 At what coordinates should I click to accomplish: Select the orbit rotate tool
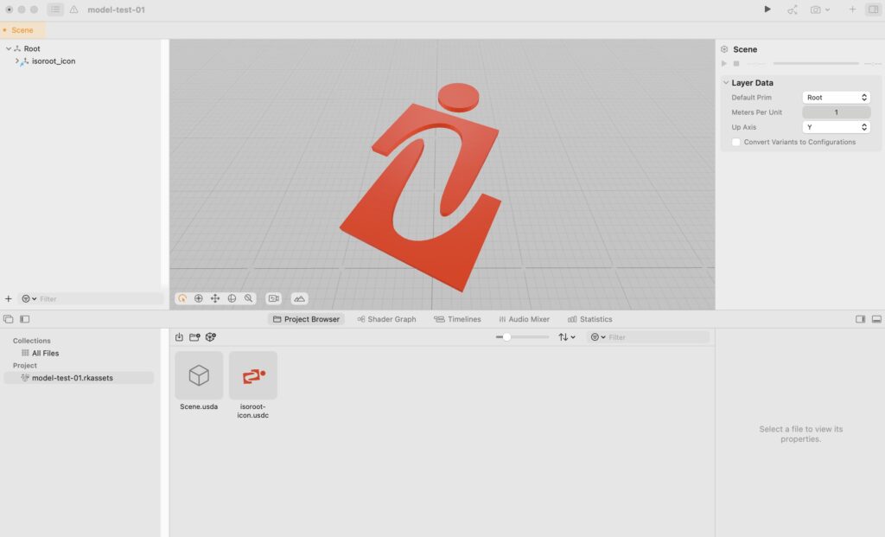click(x=232, y=298)
